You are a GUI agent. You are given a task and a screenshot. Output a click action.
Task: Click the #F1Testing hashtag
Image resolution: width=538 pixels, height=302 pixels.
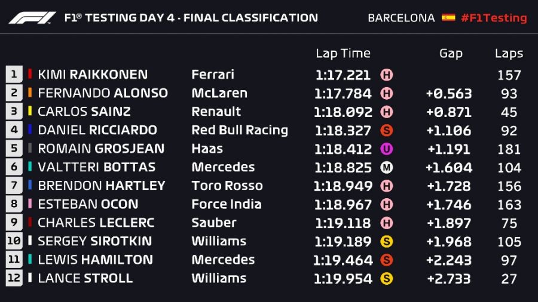[494, 18]
